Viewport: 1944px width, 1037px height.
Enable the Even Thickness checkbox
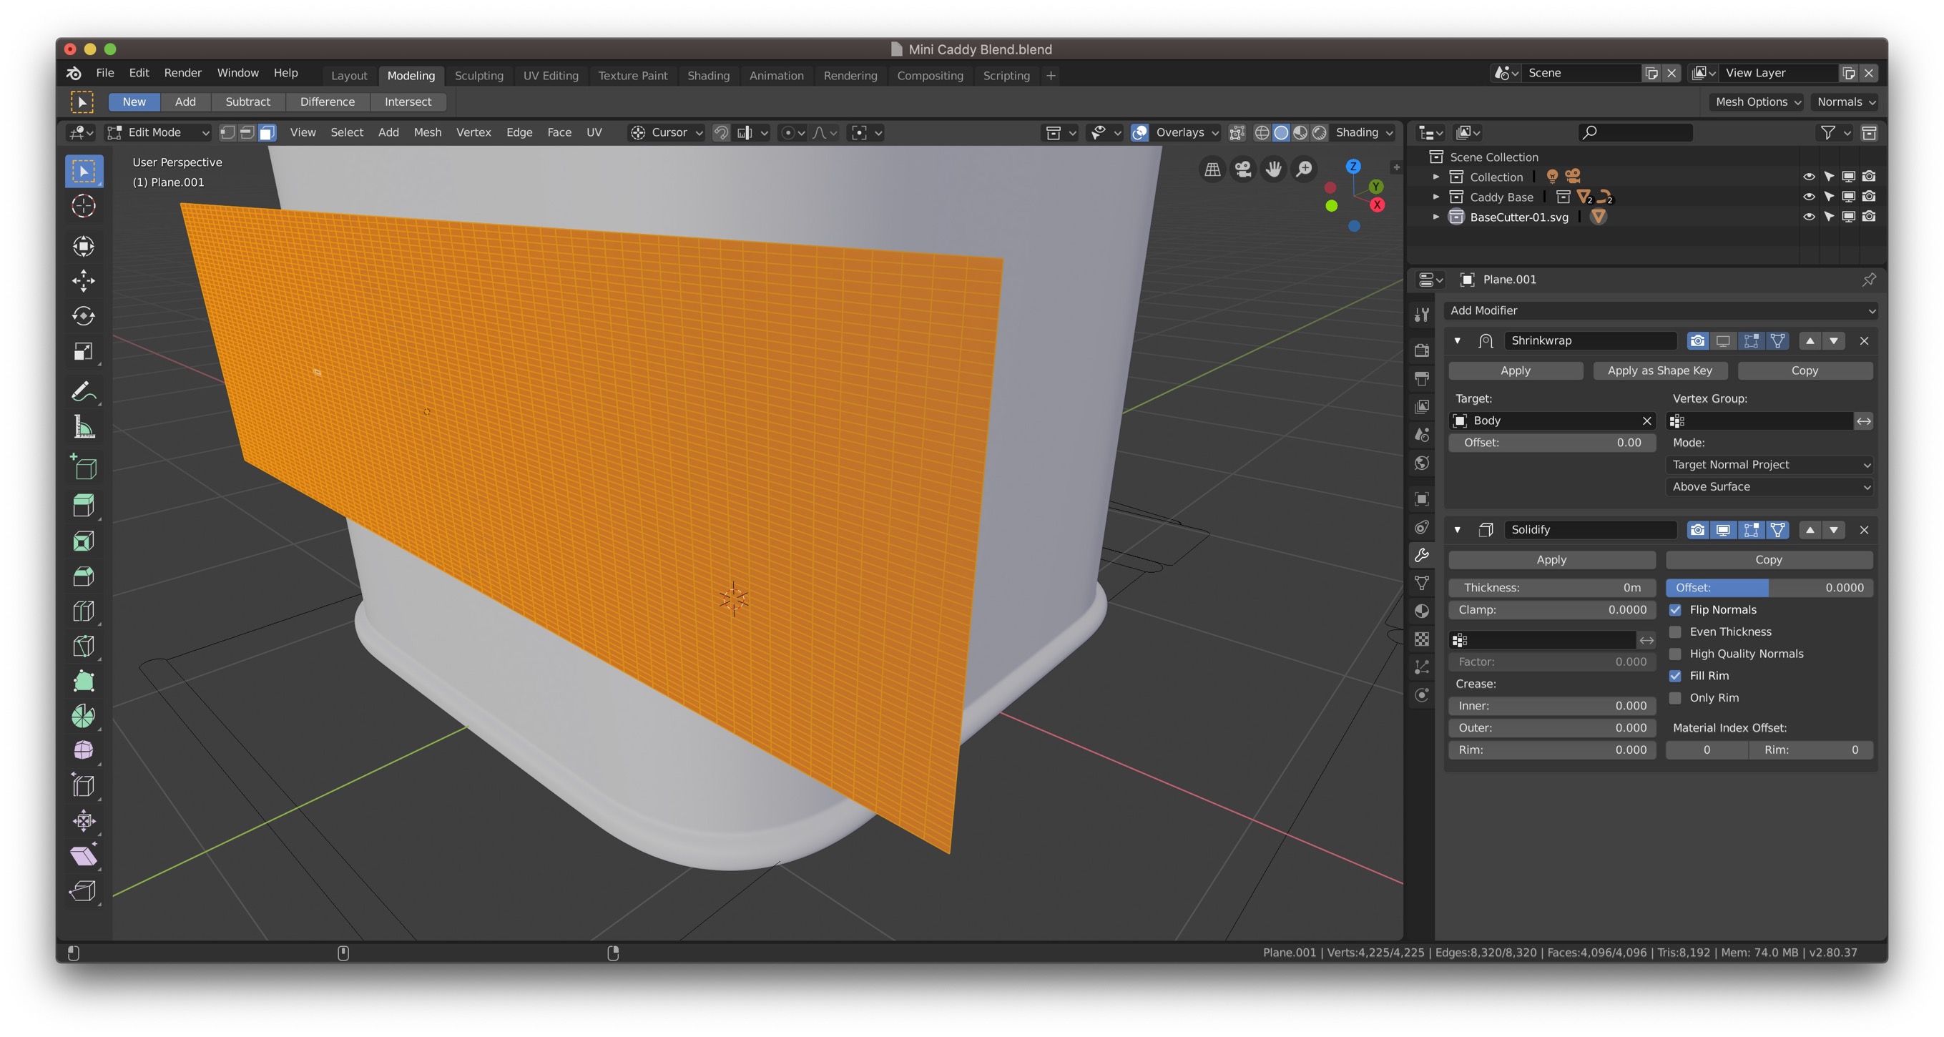tap(1676, 631)
